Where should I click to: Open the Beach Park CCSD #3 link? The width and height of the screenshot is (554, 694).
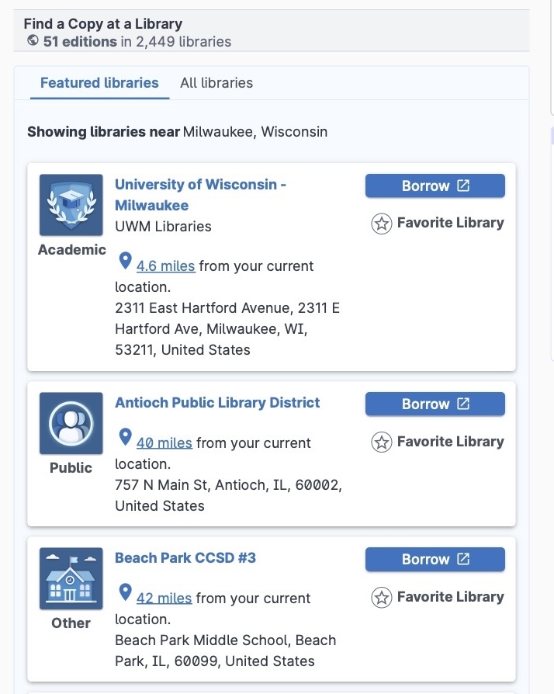click(185, 557)
